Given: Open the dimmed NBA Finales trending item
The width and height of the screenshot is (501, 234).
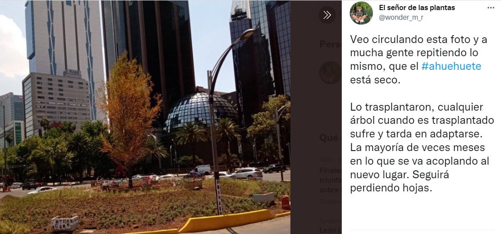Looking at the screenshot, I should click(330, 179).
